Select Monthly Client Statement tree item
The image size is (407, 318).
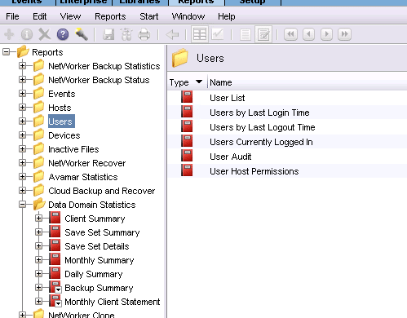point(113,302)
